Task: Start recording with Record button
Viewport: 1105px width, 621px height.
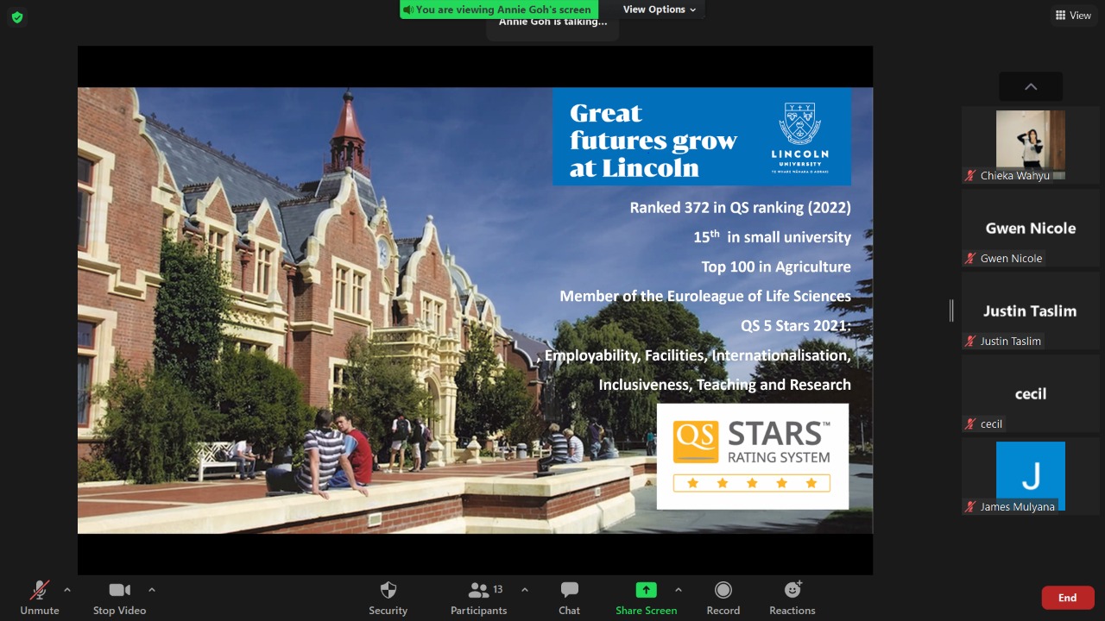Action: [x=723, y=598]
